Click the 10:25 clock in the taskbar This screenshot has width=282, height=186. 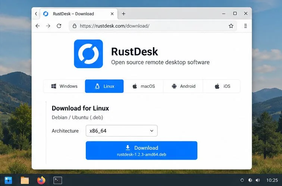(272, 180)
